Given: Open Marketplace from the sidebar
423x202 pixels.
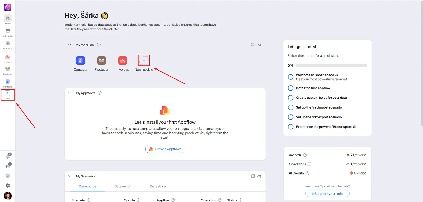Looking at the screenshot, I should (x=8, y=33).
